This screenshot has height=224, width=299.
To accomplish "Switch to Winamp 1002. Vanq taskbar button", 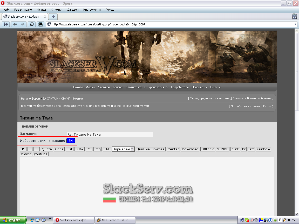I will click(115, 220).
